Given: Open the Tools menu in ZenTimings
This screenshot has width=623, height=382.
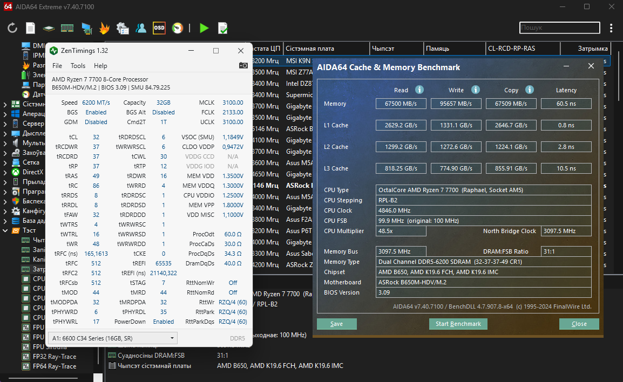Looking at the screenshot, I should click(78, 65).
